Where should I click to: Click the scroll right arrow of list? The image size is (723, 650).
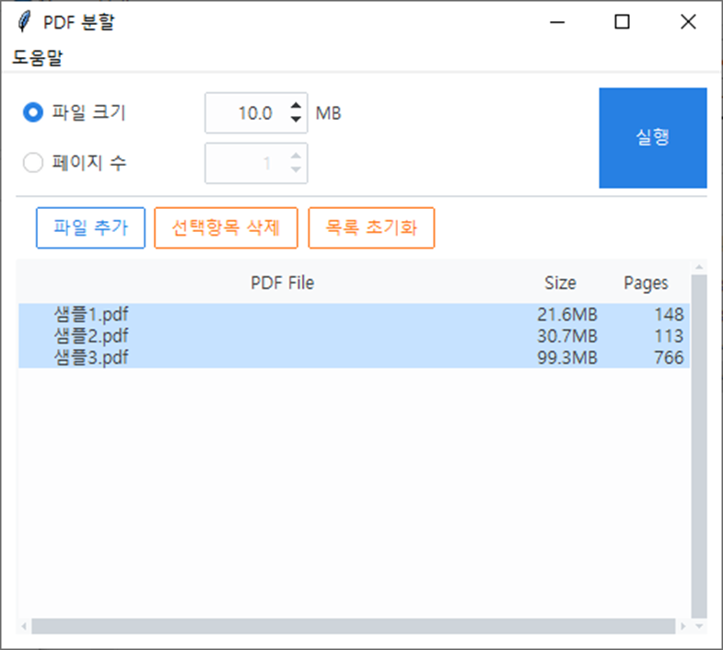[683, 626]
